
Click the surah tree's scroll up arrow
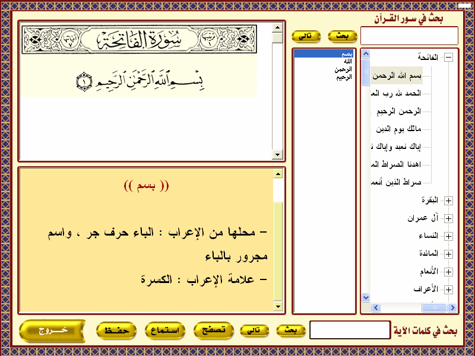click(366, 54)
